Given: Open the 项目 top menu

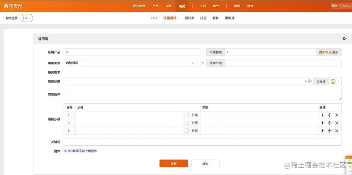Looking at the screenshot, I should 168,6.
